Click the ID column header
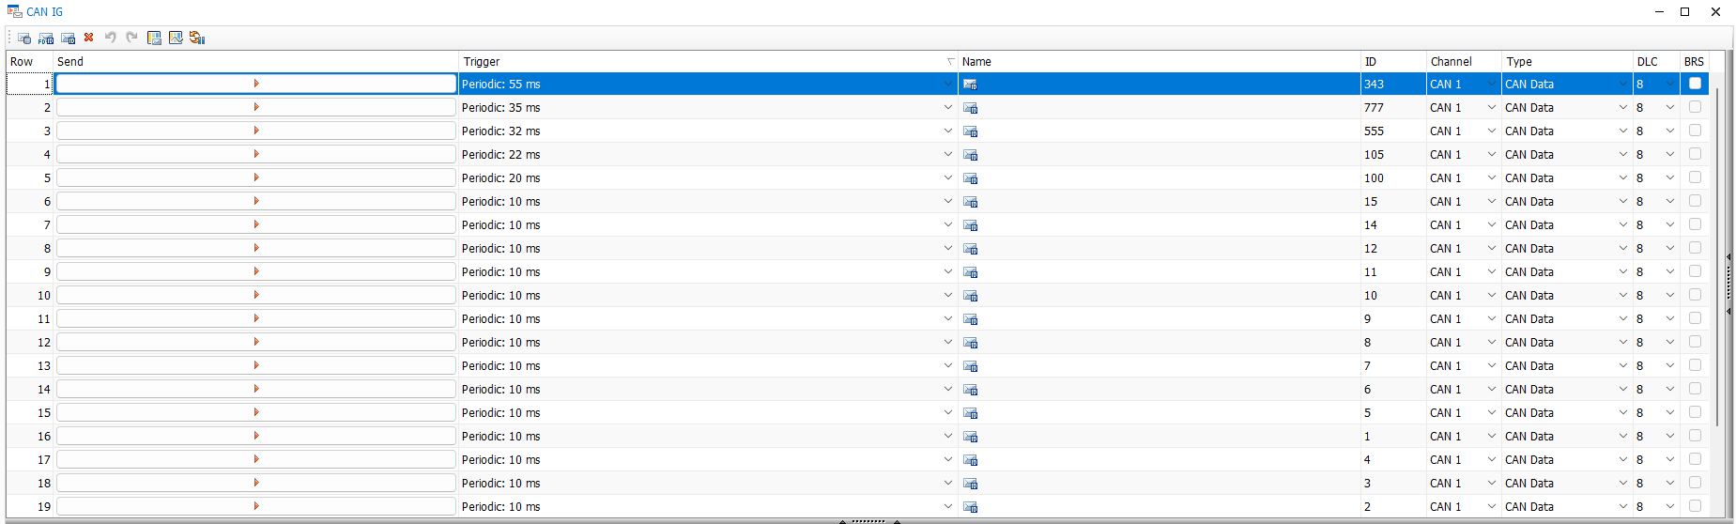Image resolution: width=1736 pixels, height=524 pixels. (x=1393, y=61)
